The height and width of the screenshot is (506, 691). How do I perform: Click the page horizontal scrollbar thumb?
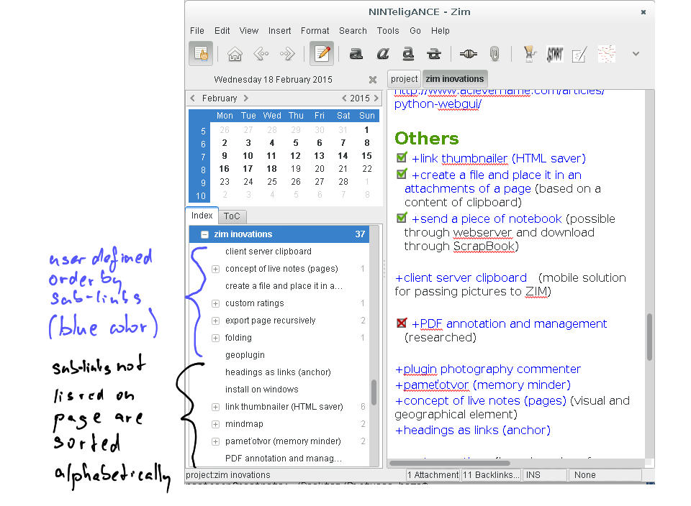[449, 463]
